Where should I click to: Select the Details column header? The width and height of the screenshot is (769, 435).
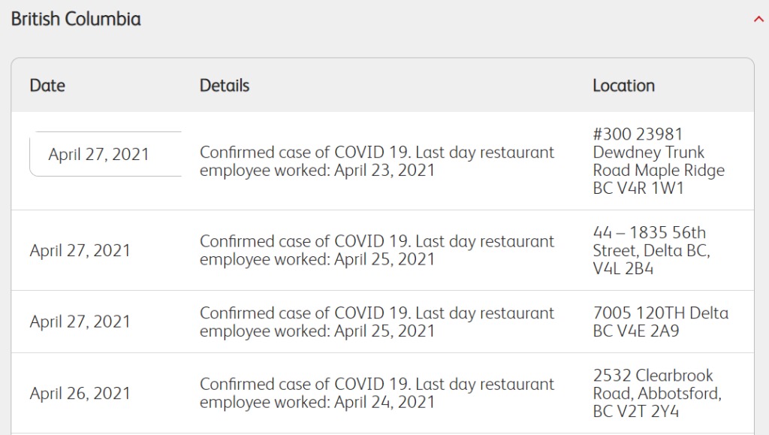(225, 86)
